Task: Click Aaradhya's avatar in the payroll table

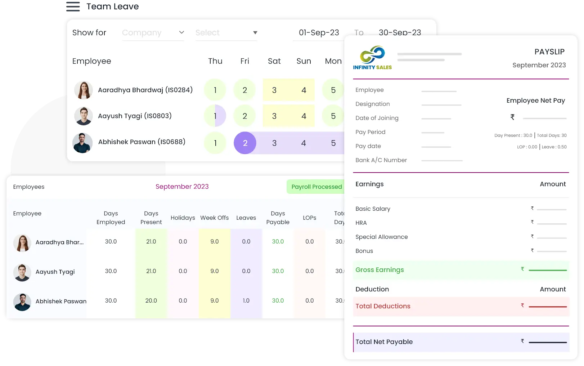Action: pos(22,243)
